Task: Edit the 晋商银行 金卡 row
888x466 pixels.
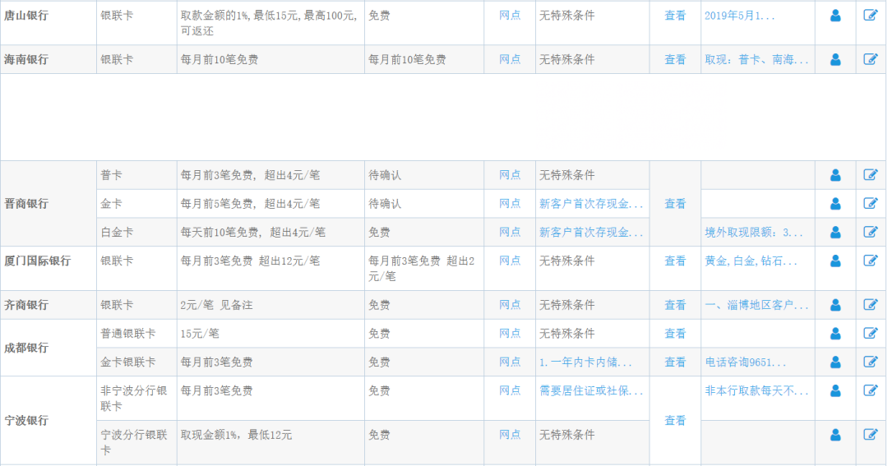Action: pyautogui.click(x=871, y=203)
